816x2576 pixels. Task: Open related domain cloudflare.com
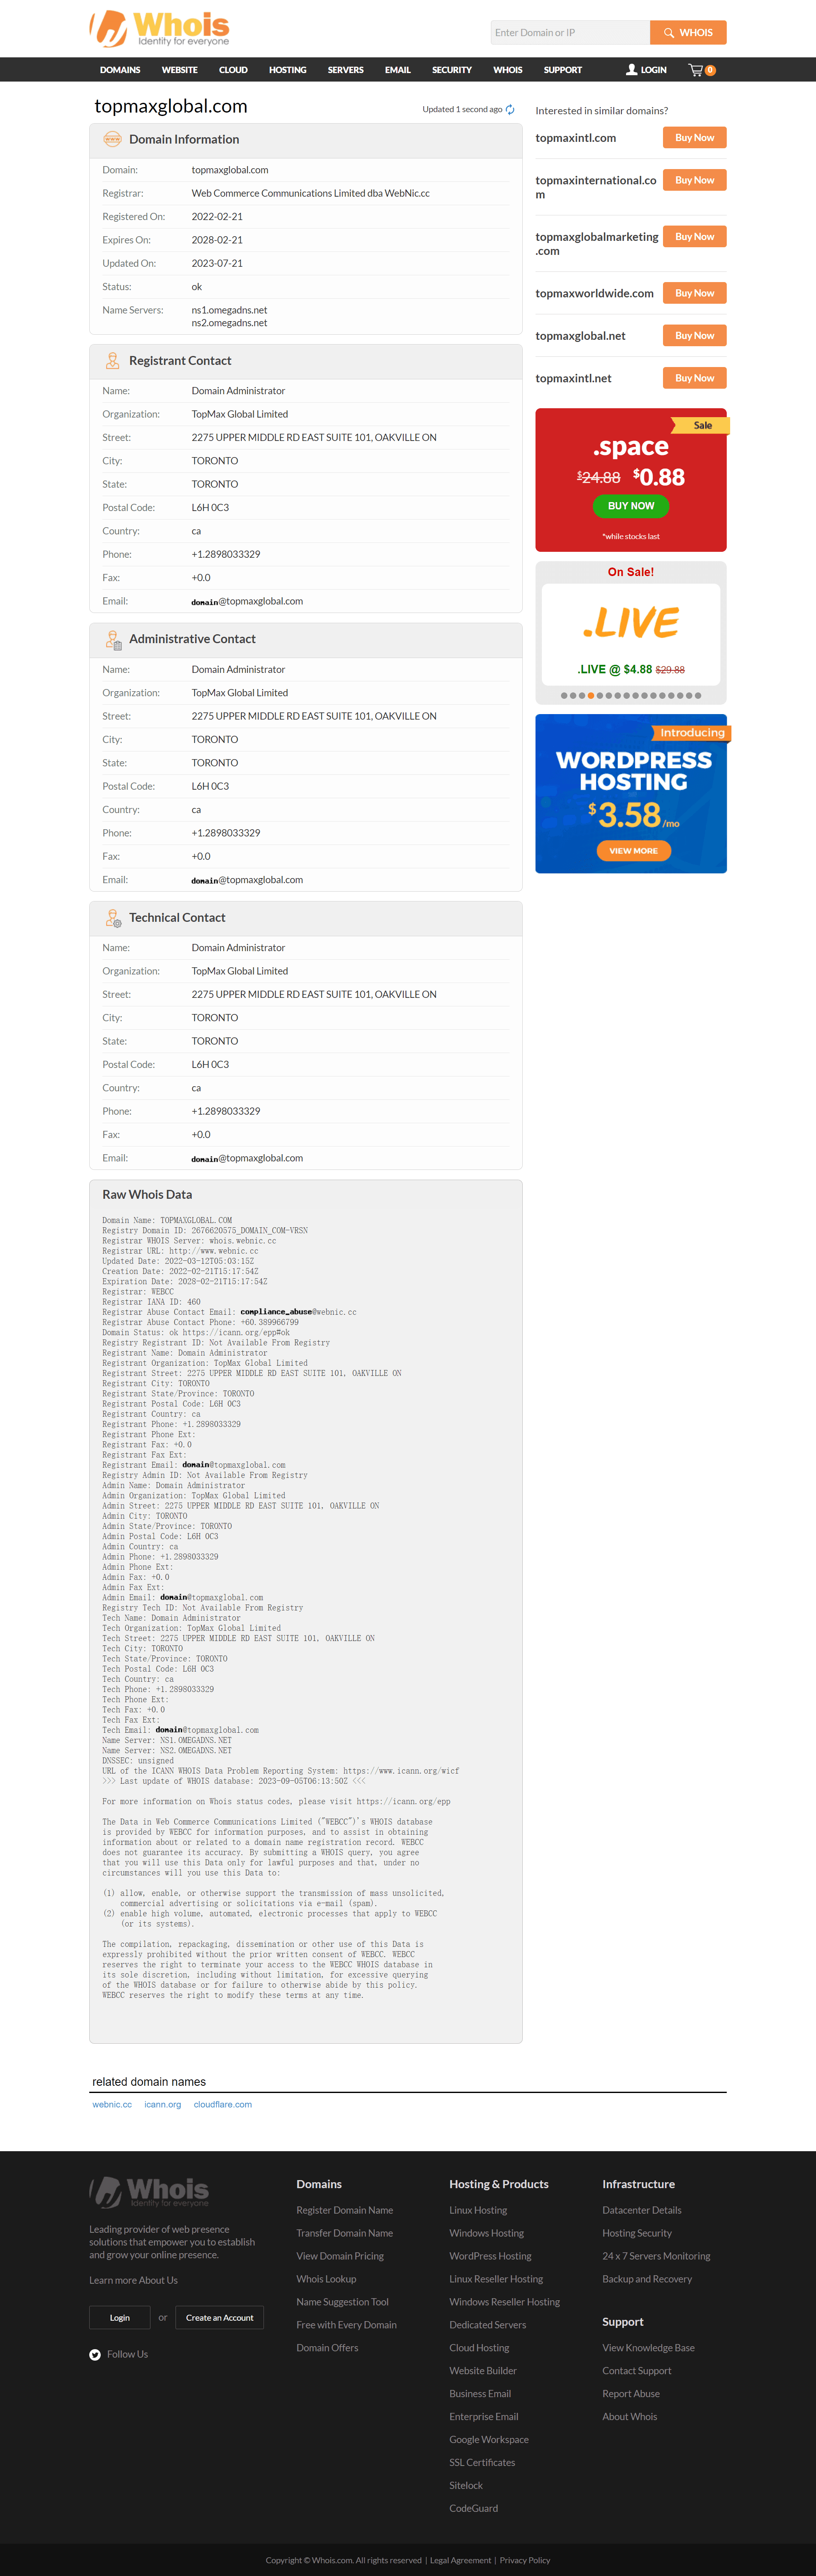click(x=223, y=2105)
